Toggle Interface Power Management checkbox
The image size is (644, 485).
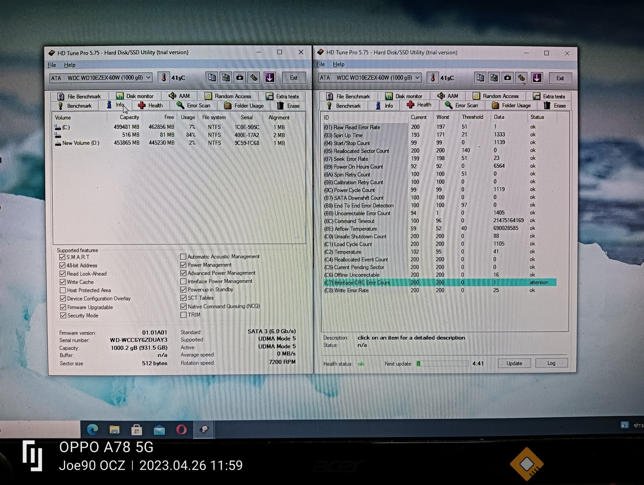(x=183, y=281)
